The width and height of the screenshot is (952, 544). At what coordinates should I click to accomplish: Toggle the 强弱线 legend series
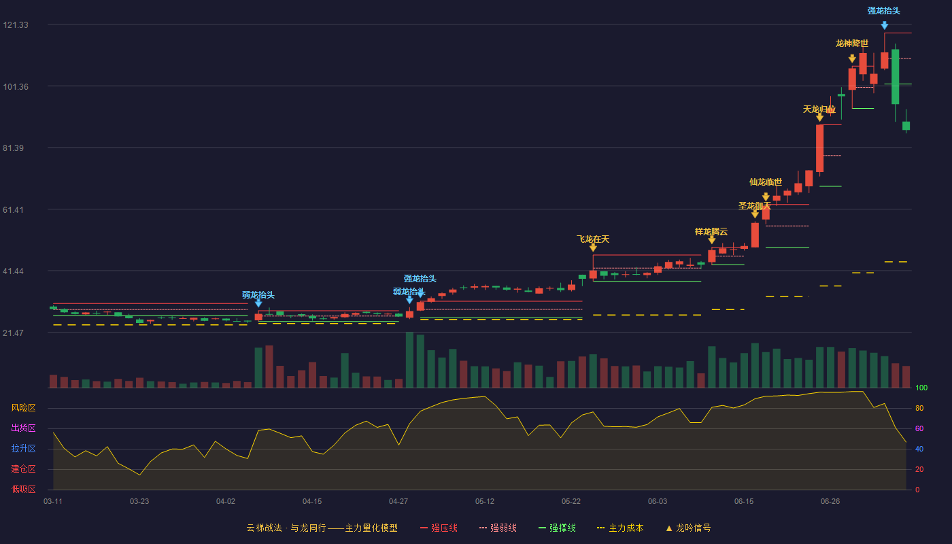click(x=498, y=528)
